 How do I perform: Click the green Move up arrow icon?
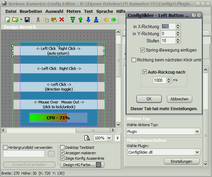(x=81, y=20)
